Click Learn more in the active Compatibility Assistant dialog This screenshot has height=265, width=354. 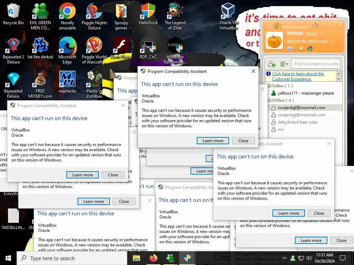(x=213, y=141)
